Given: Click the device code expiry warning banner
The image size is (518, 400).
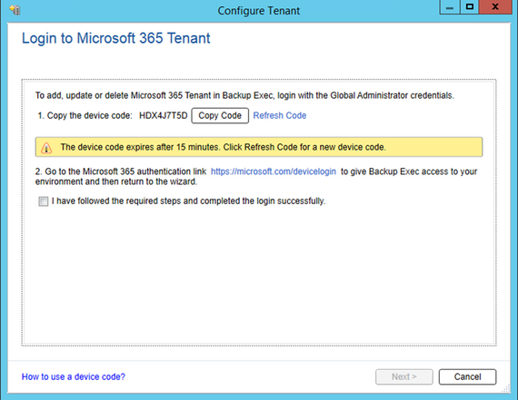Looking at the screenshot, I should coord(259,147).
